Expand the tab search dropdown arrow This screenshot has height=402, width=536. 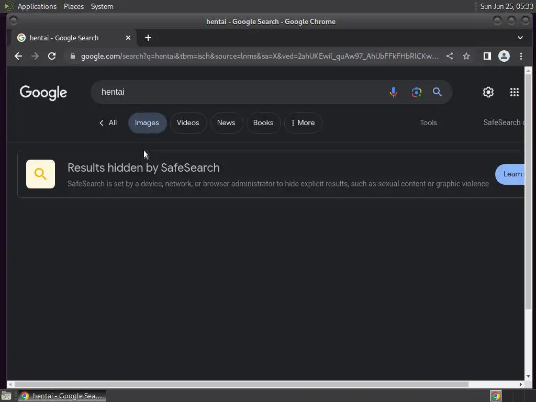[x=520, y=38]
